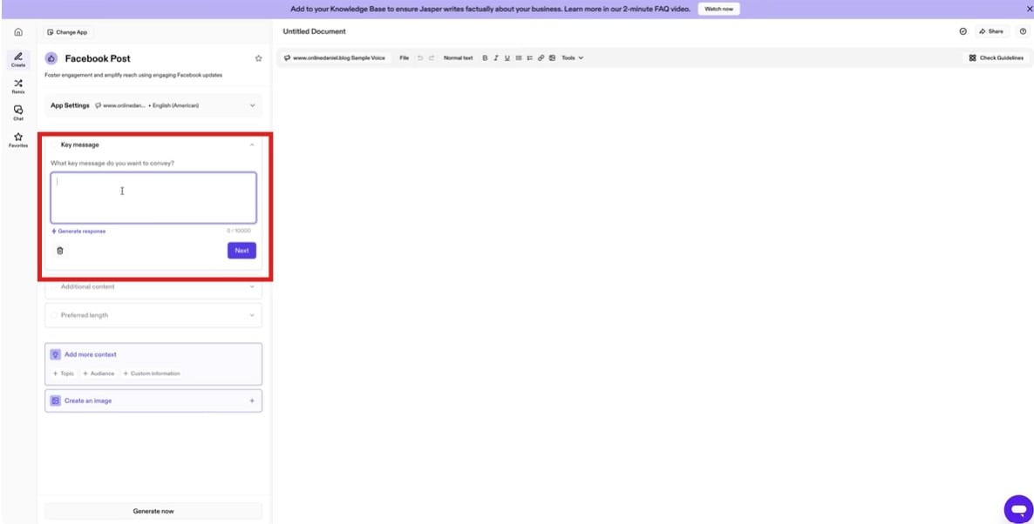Add an Audience context chip

click(x=99, y=373)
